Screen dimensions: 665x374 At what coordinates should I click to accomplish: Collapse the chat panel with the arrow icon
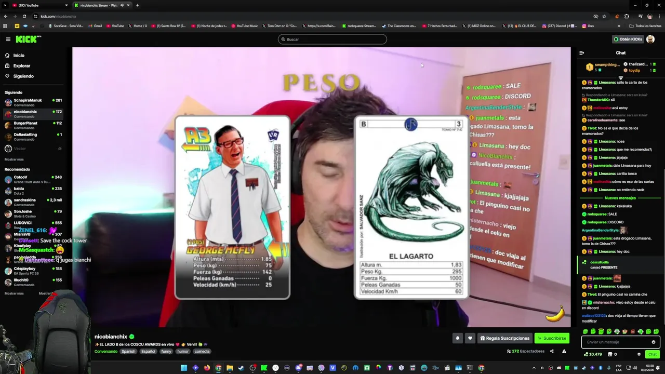point(581,52)
